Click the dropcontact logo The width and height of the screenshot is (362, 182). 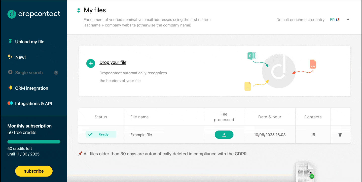(34, 14)
